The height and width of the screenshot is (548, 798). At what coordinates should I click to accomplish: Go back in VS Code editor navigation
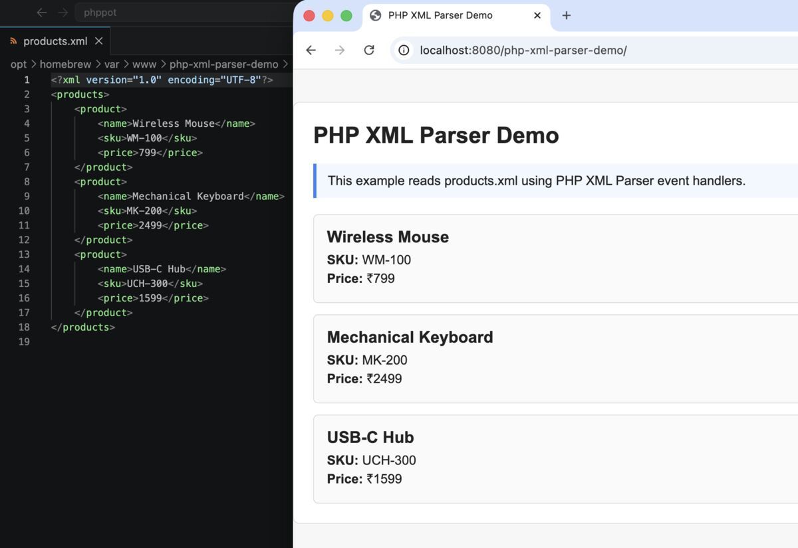point(42,13)
